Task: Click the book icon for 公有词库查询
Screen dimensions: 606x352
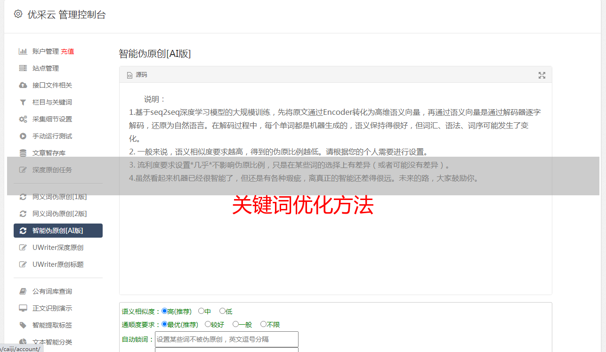Action: 23,291
